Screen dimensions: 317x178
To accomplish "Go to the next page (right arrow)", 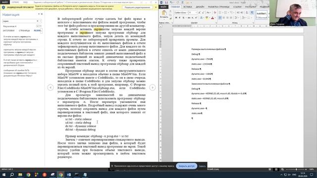I will tap(153, 88).
